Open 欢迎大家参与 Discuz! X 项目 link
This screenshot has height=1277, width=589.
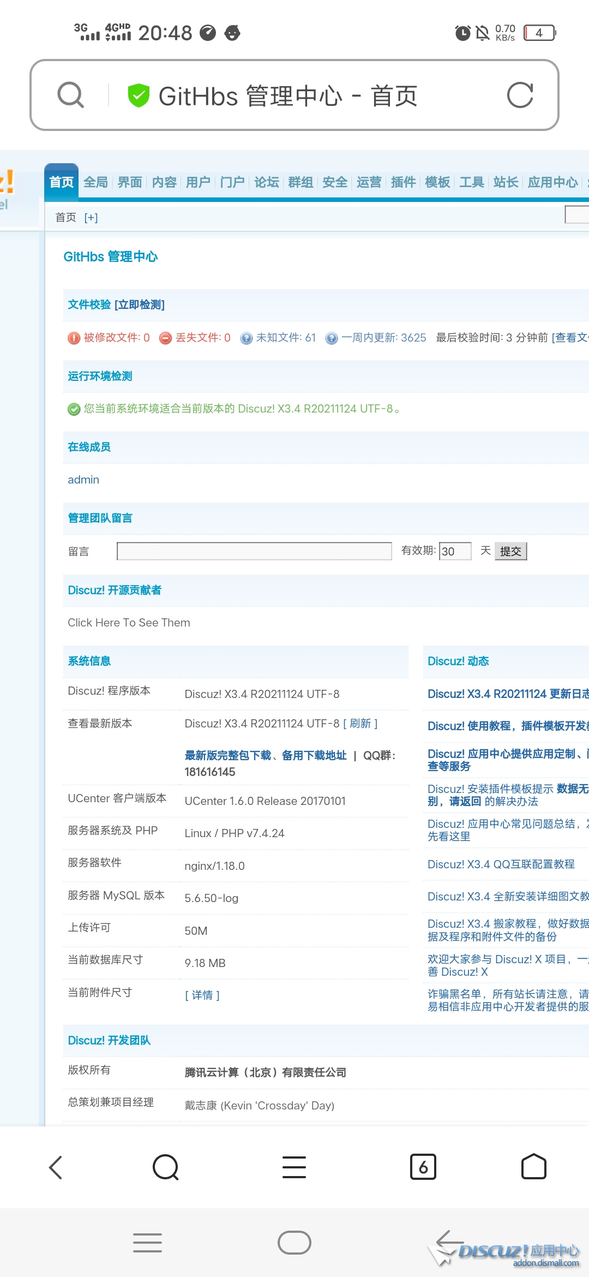[x=508, y=965]
